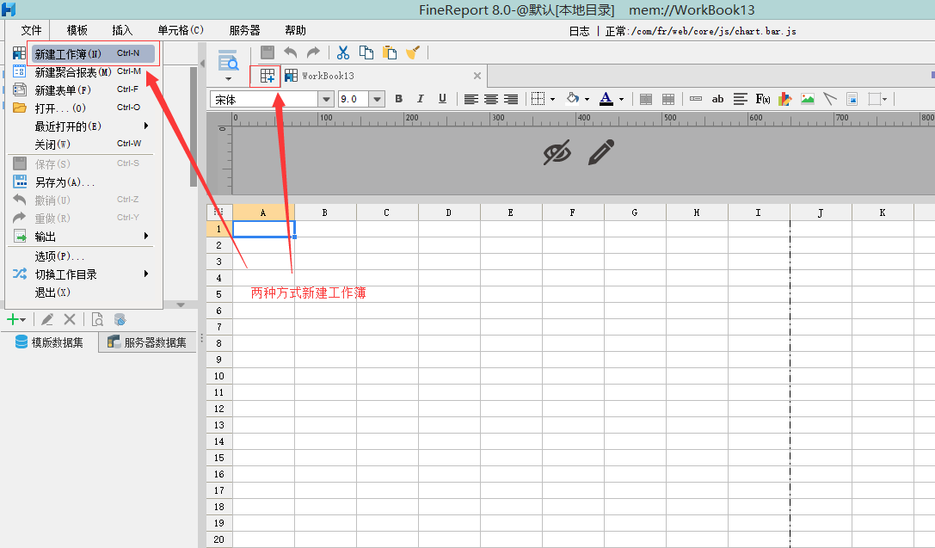
Task: Click the floating element icon
Action: point(874,99)
